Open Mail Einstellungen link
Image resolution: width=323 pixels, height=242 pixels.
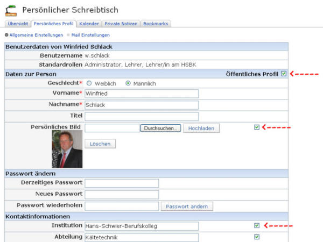[90, 35]
